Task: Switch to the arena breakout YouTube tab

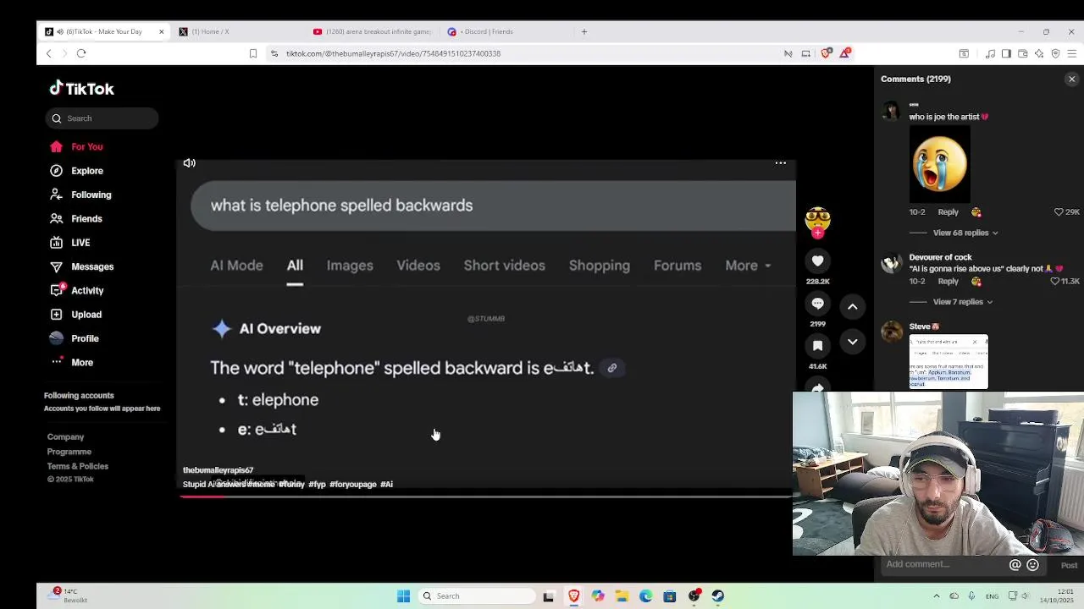Action: click(373, 31)
